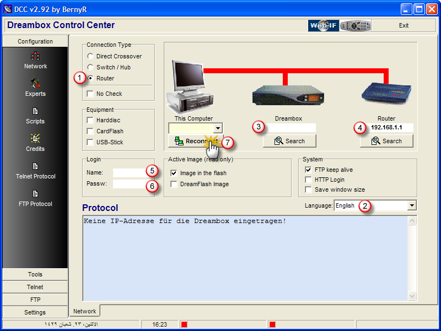The width and height of the screenshot is (441, 331).
Task: Search for the Dreambox IP
Action: point(289,141)
